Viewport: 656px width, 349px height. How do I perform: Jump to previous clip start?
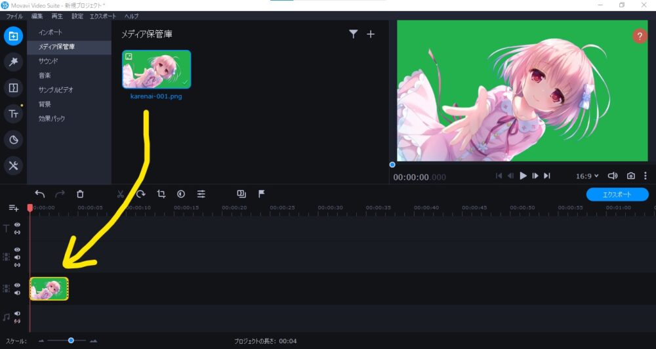pyautogui.click(x=499, y=176)
